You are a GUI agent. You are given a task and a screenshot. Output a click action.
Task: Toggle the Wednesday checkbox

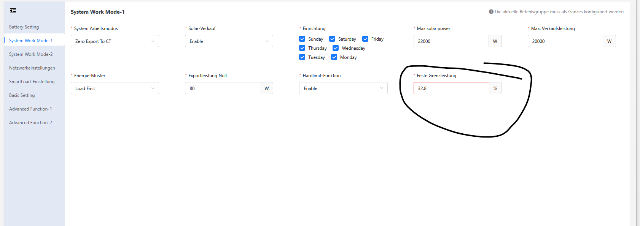point(336,48)
